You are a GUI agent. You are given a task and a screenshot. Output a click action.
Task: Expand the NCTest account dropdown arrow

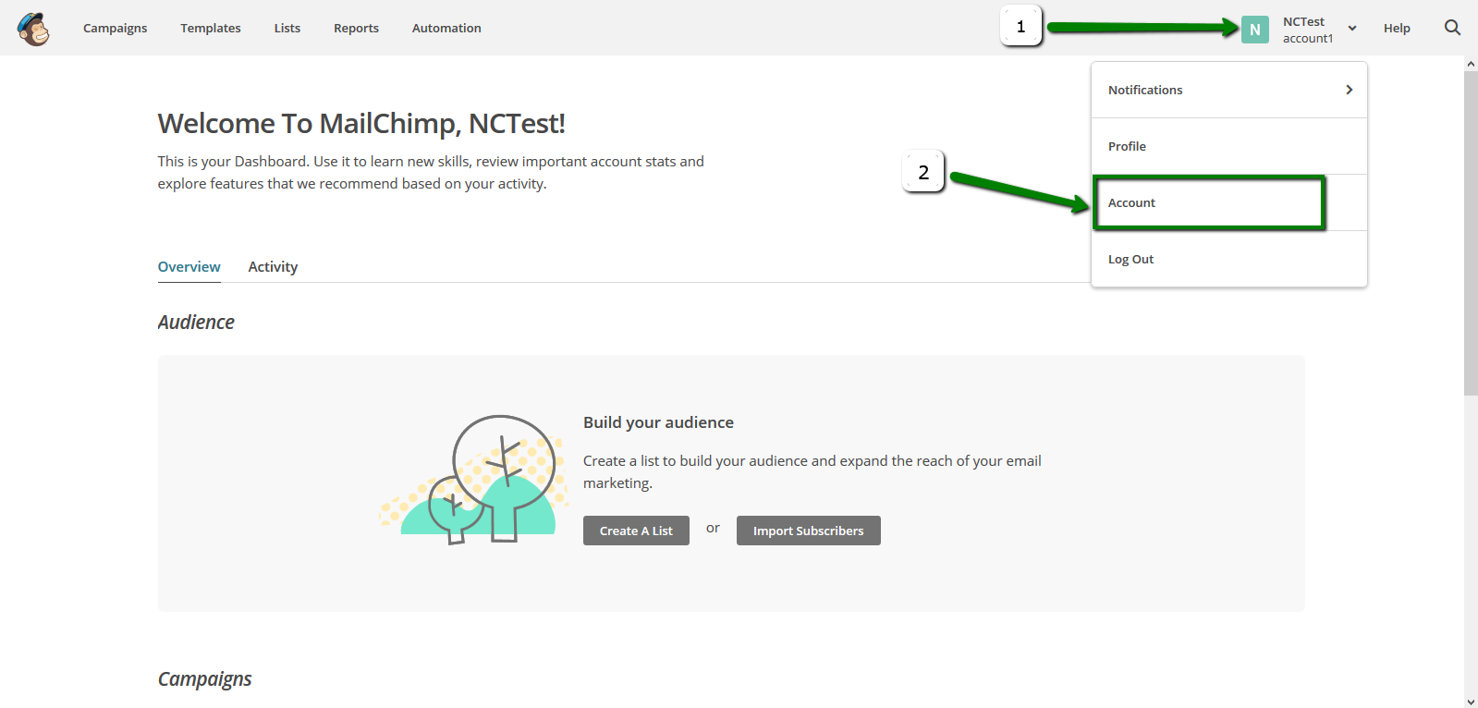(1352, 29)
